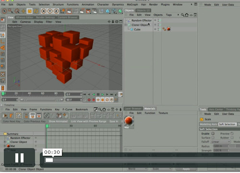Image resolution: width=240 pixels, height=173 pixels.
Task: Select the Scale tool in toolbar
Action: 30,11
